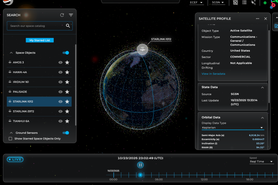Open the Kepierian display data type dropdown
Image resolution: width=278 pixels, height=185 pixels.
(x=232, y=128)
